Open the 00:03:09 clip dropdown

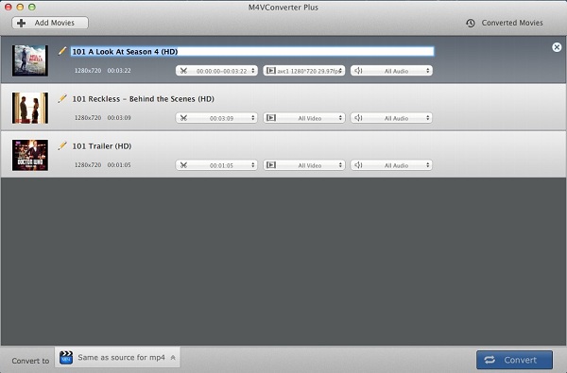(x=216, y=118)
